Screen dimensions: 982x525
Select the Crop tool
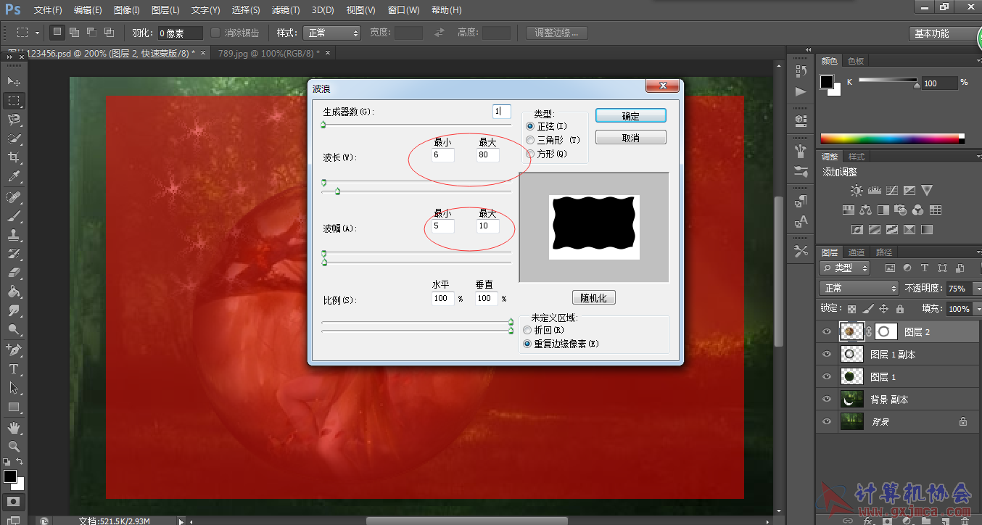[14, 157]
